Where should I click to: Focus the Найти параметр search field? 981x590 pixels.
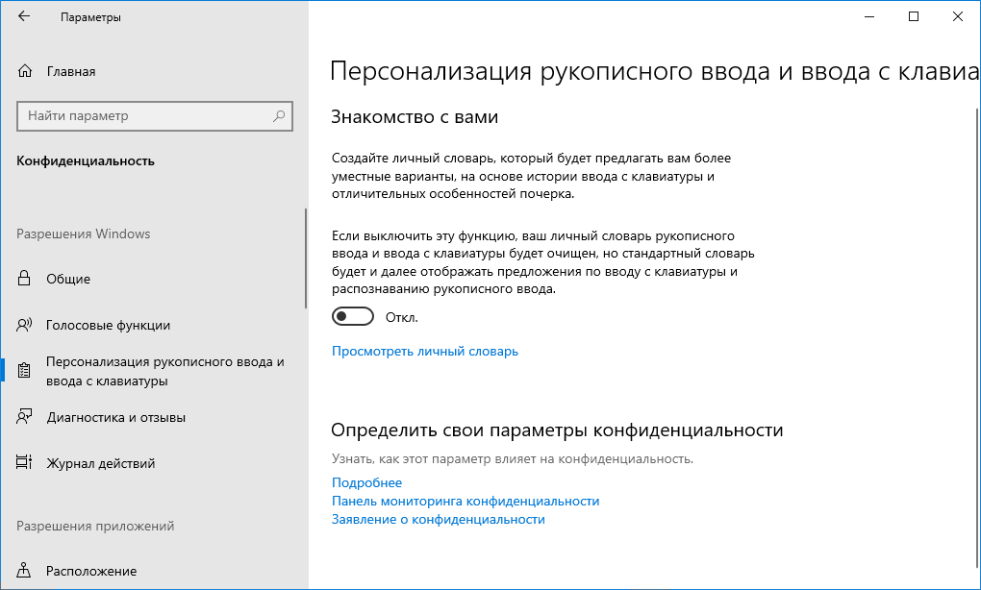click(155, 115)
